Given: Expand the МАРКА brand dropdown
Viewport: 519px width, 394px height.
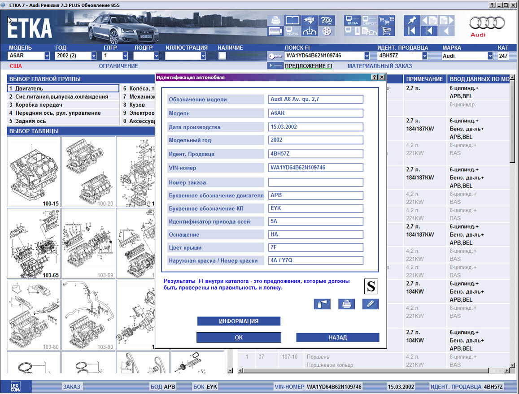Looking at the screenshot, I should click(490, 56).
